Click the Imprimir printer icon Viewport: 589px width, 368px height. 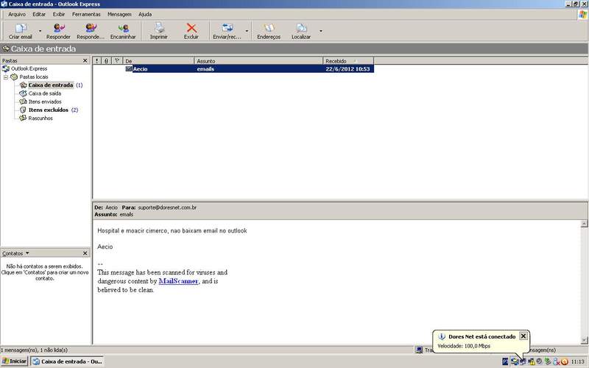[x=159, y=28]
